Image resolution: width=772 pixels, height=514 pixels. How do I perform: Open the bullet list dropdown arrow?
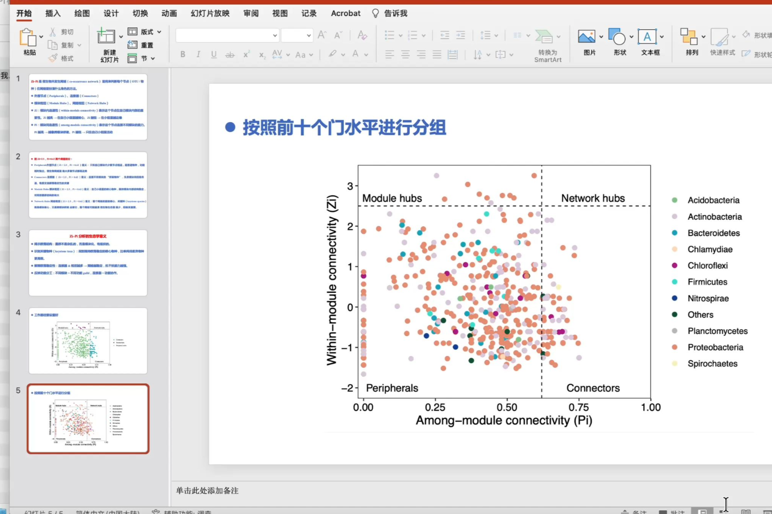(x=400, y=35)
